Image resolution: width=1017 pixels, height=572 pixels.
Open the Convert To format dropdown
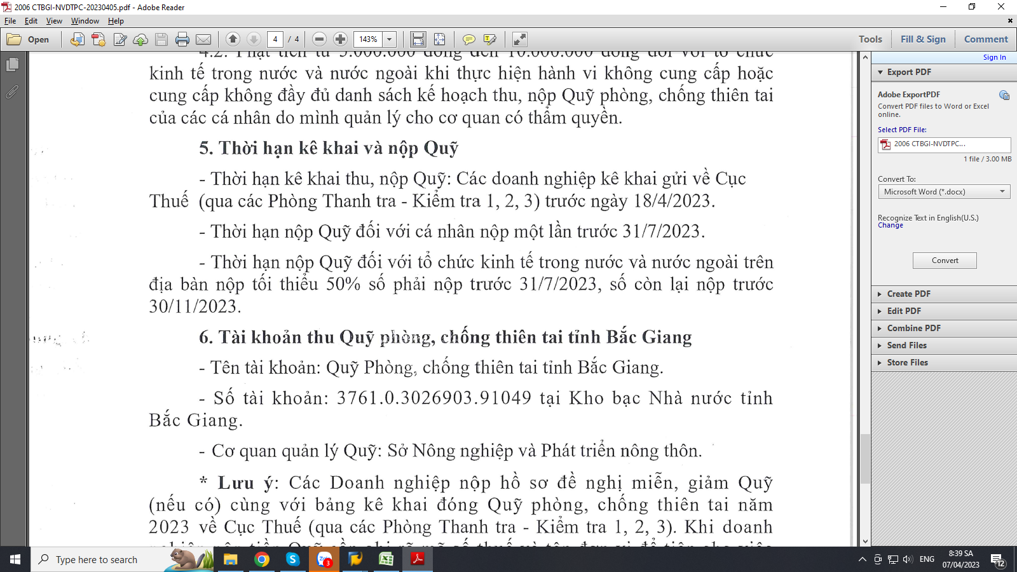944,192
